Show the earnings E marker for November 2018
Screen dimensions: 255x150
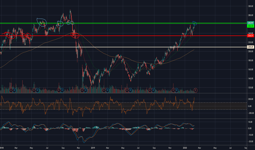coord(82,90)
